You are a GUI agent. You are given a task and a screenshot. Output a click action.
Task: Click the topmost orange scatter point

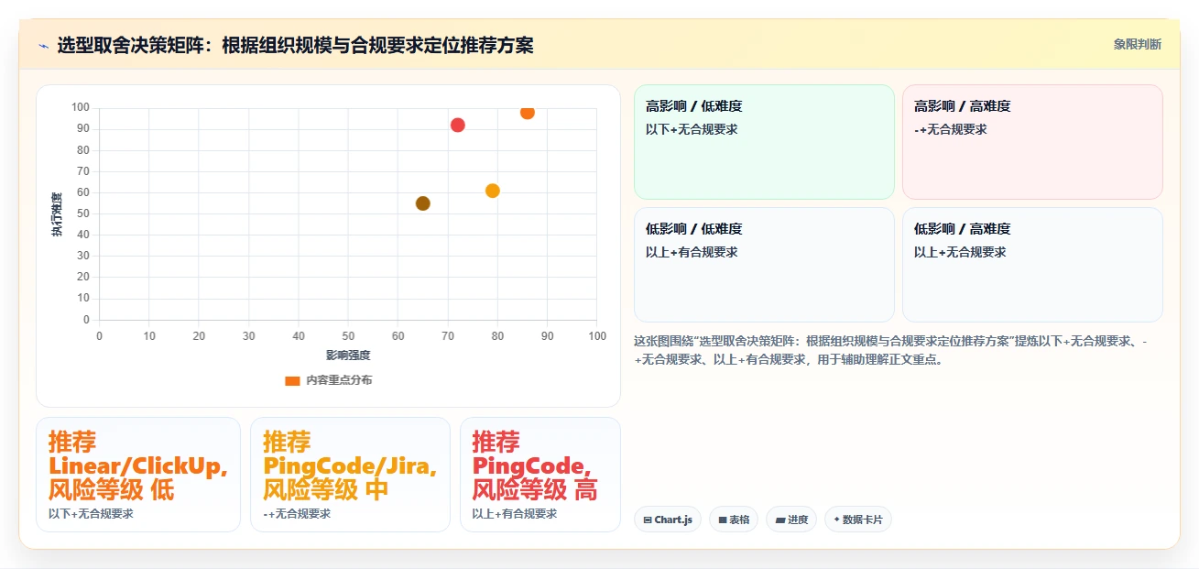tap(528, 113)
